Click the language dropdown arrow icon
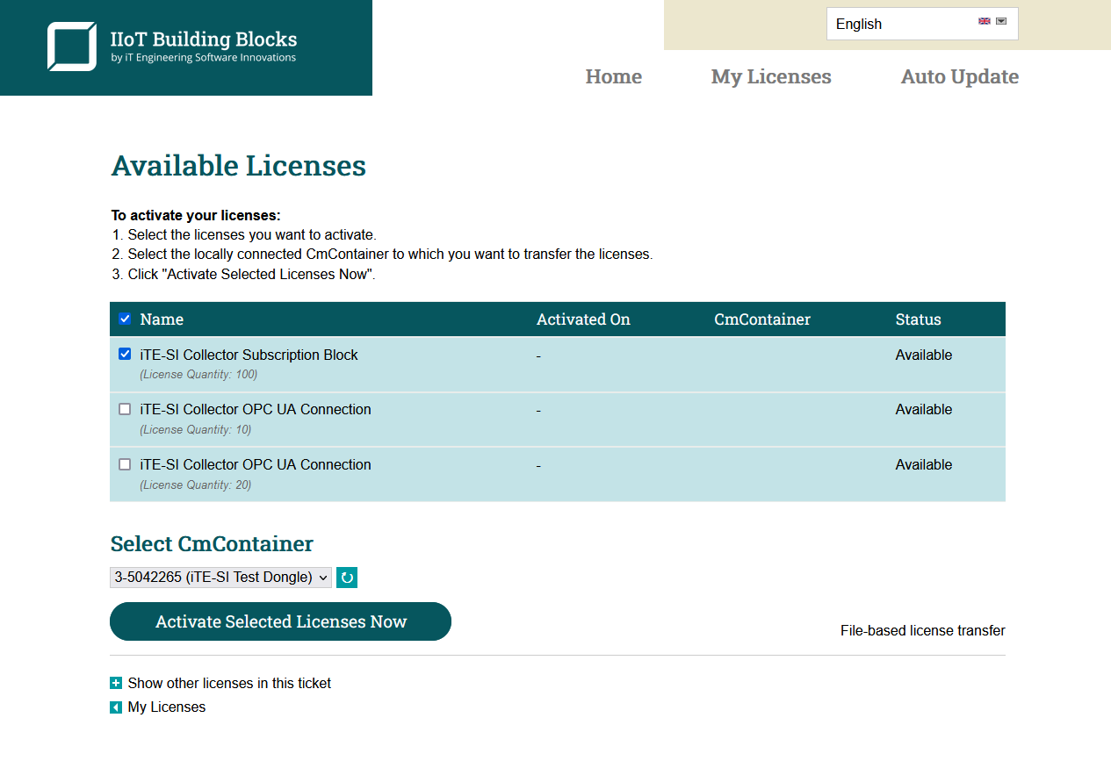This screenshot has width=1111, height=768. point(1001,21)
